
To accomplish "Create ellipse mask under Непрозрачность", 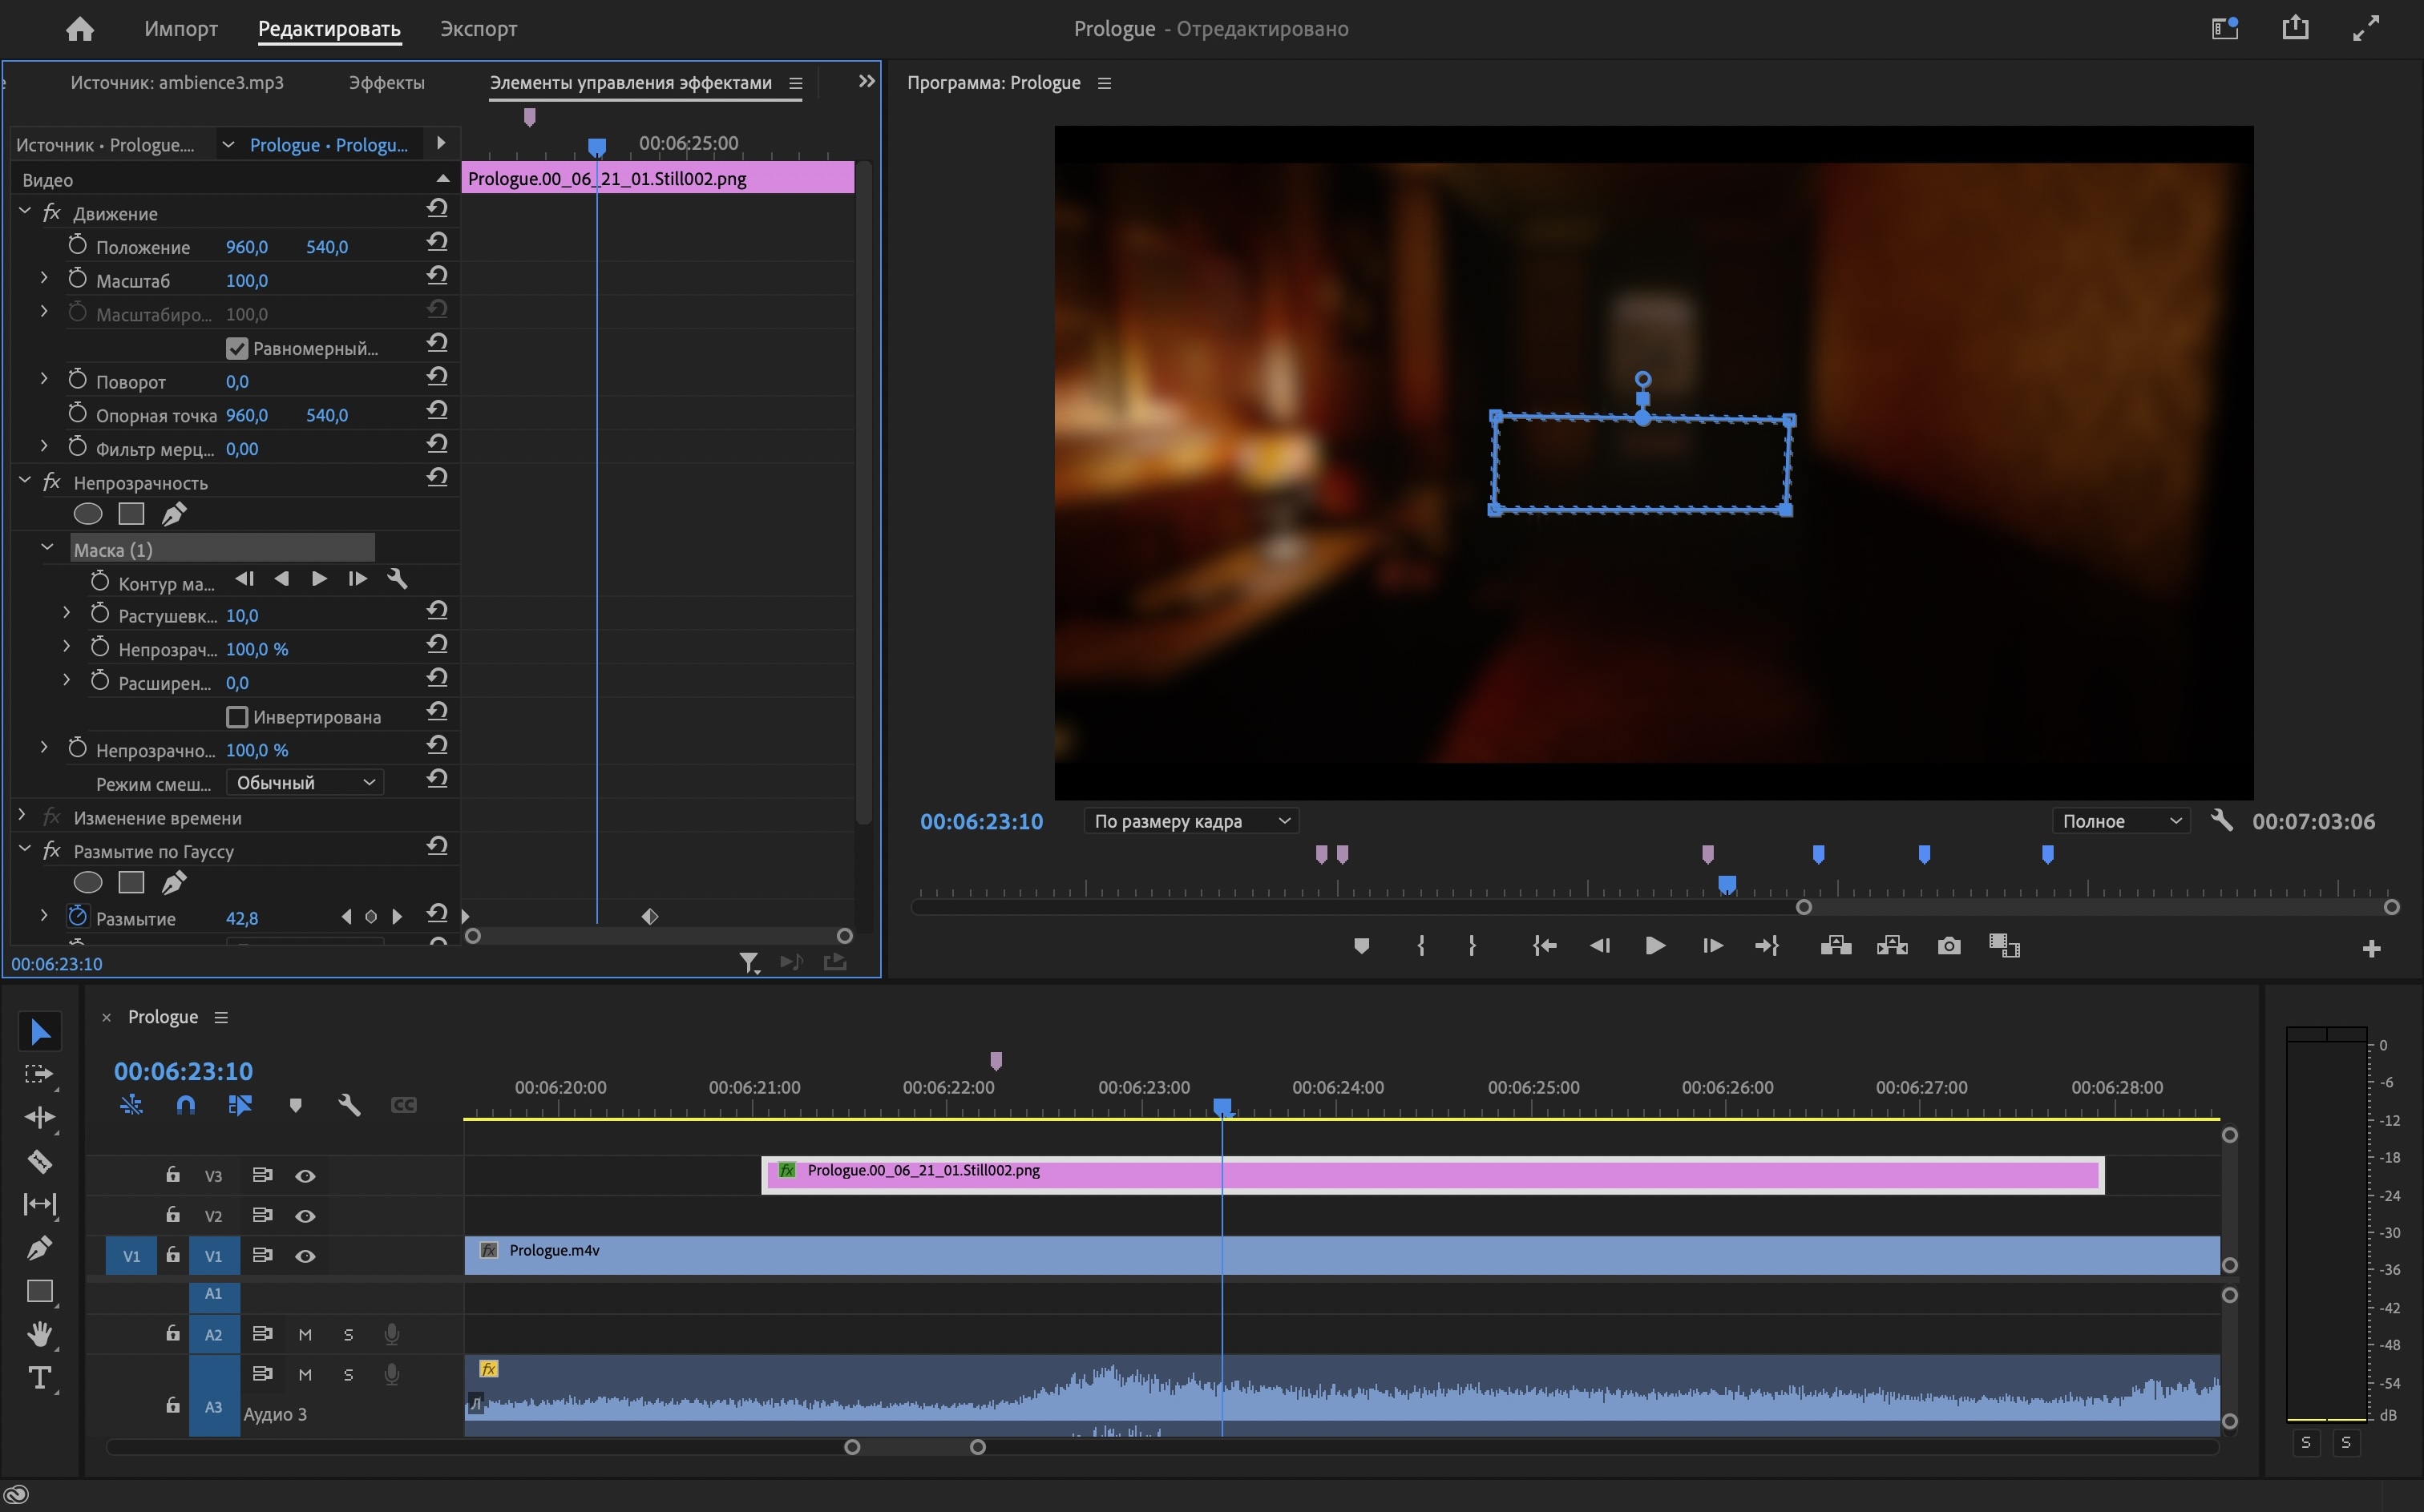I will click(x=88, y=514).
